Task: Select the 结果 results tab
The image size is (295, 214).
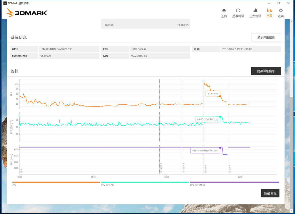Action: point(269,13)
